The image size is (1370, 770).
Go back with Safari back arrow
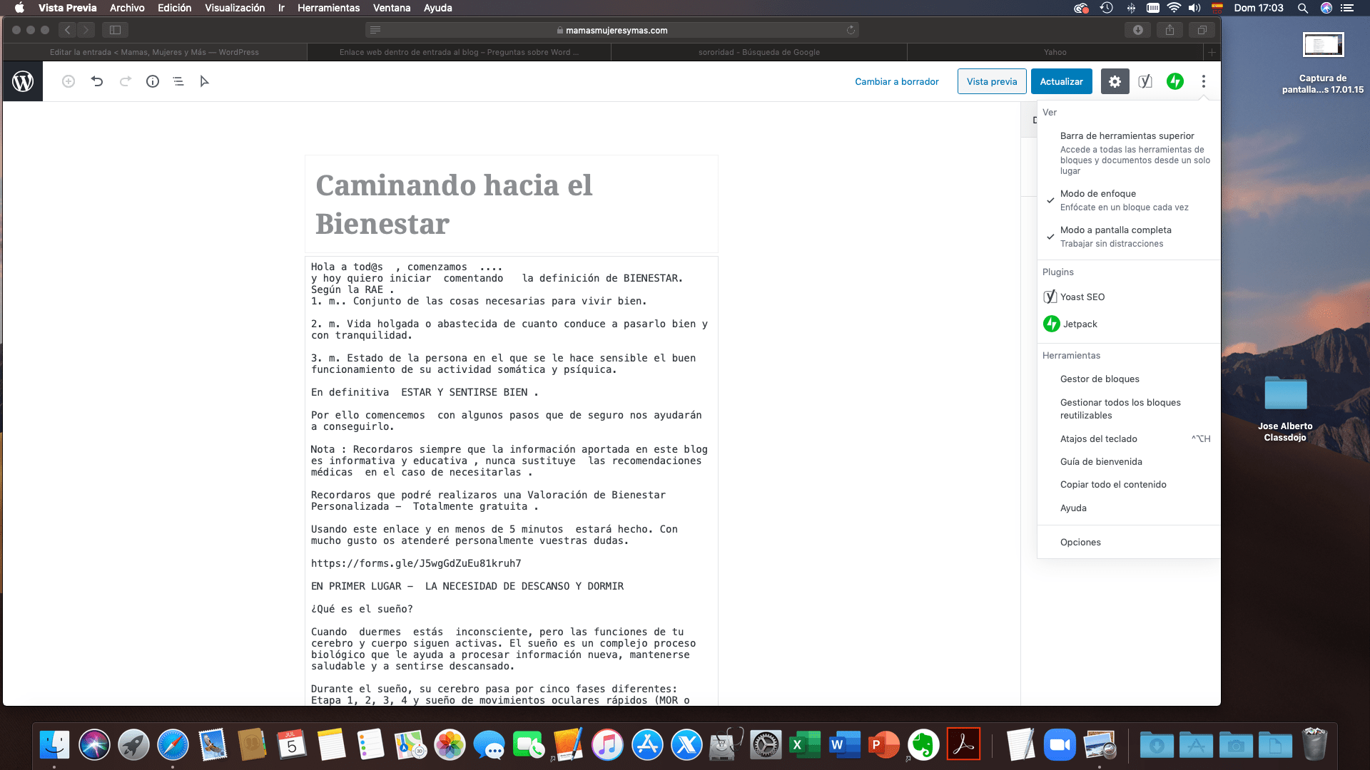pos(68,30)
